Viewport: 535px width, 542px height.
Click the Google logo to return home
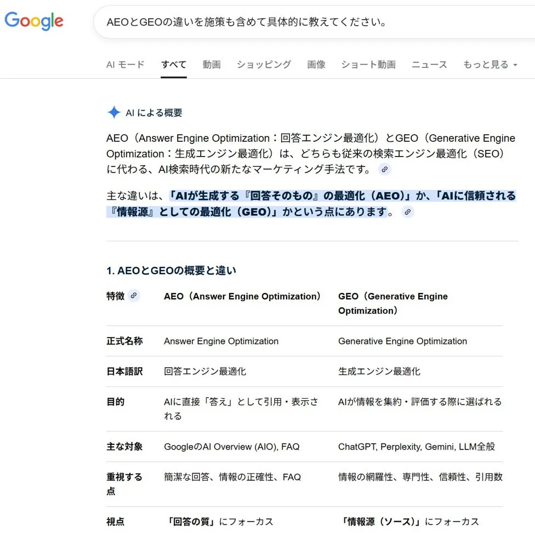[33, 21]
